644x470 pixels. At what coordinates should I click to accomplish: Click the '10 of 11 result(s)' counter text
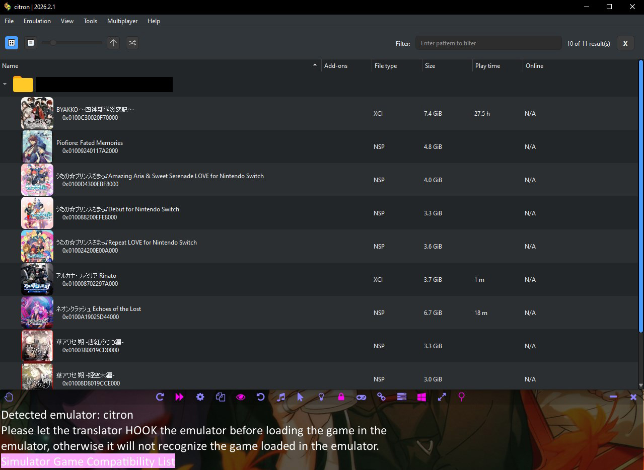point(589,44)
